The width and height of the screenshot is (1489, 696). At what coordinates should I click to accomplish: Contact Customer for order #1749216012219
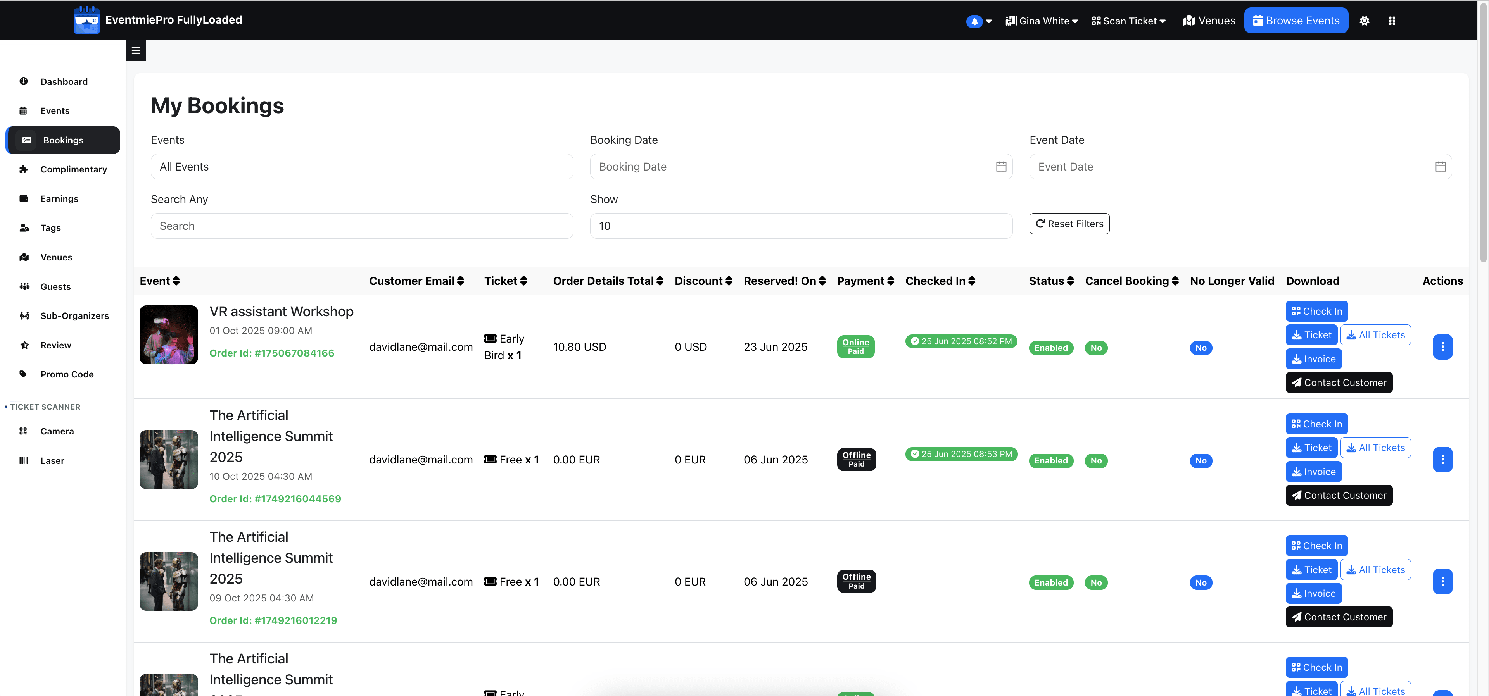pyautogui.click(x=1339, y=617)
